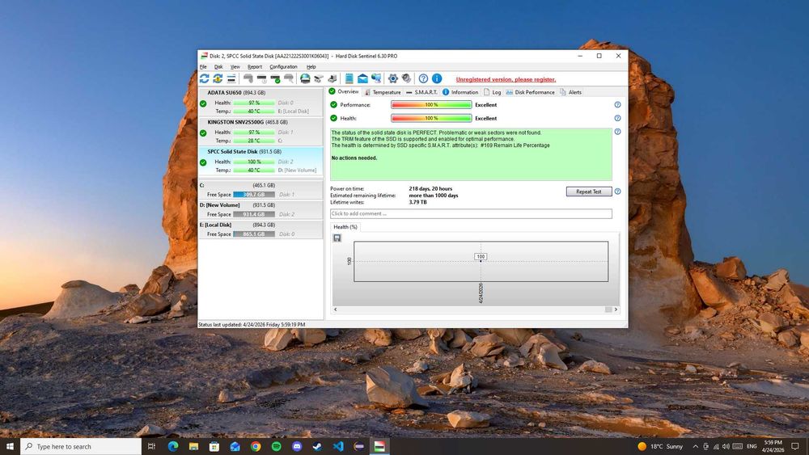Click the Type here to search box
The width and height of the screenshot is (809, 455).
(81, 446)
